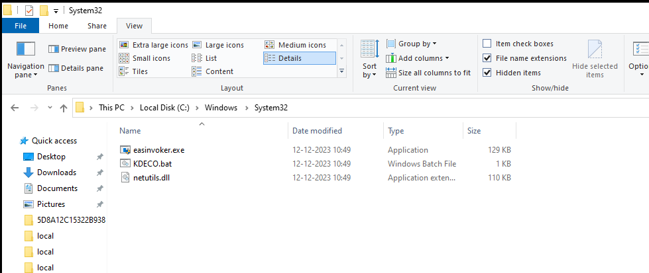
Task: Click New folder quick access toolbar icon
Action: (x=44, y=11)
